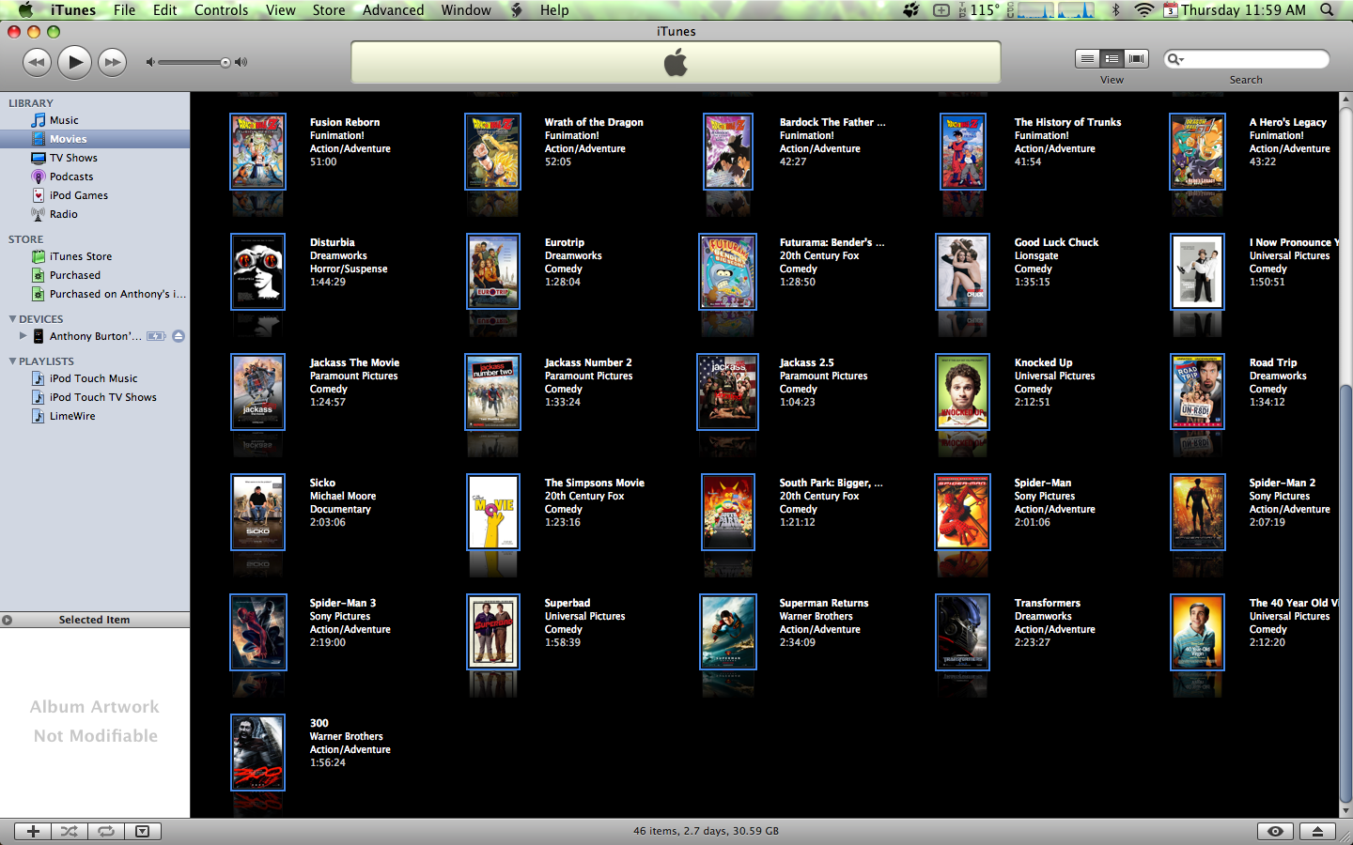Image resolution: width=1353 pixels, height=845 pixels.
Task: Open the Controls menu
Action: pyautogui.click(x=221, y=10)
